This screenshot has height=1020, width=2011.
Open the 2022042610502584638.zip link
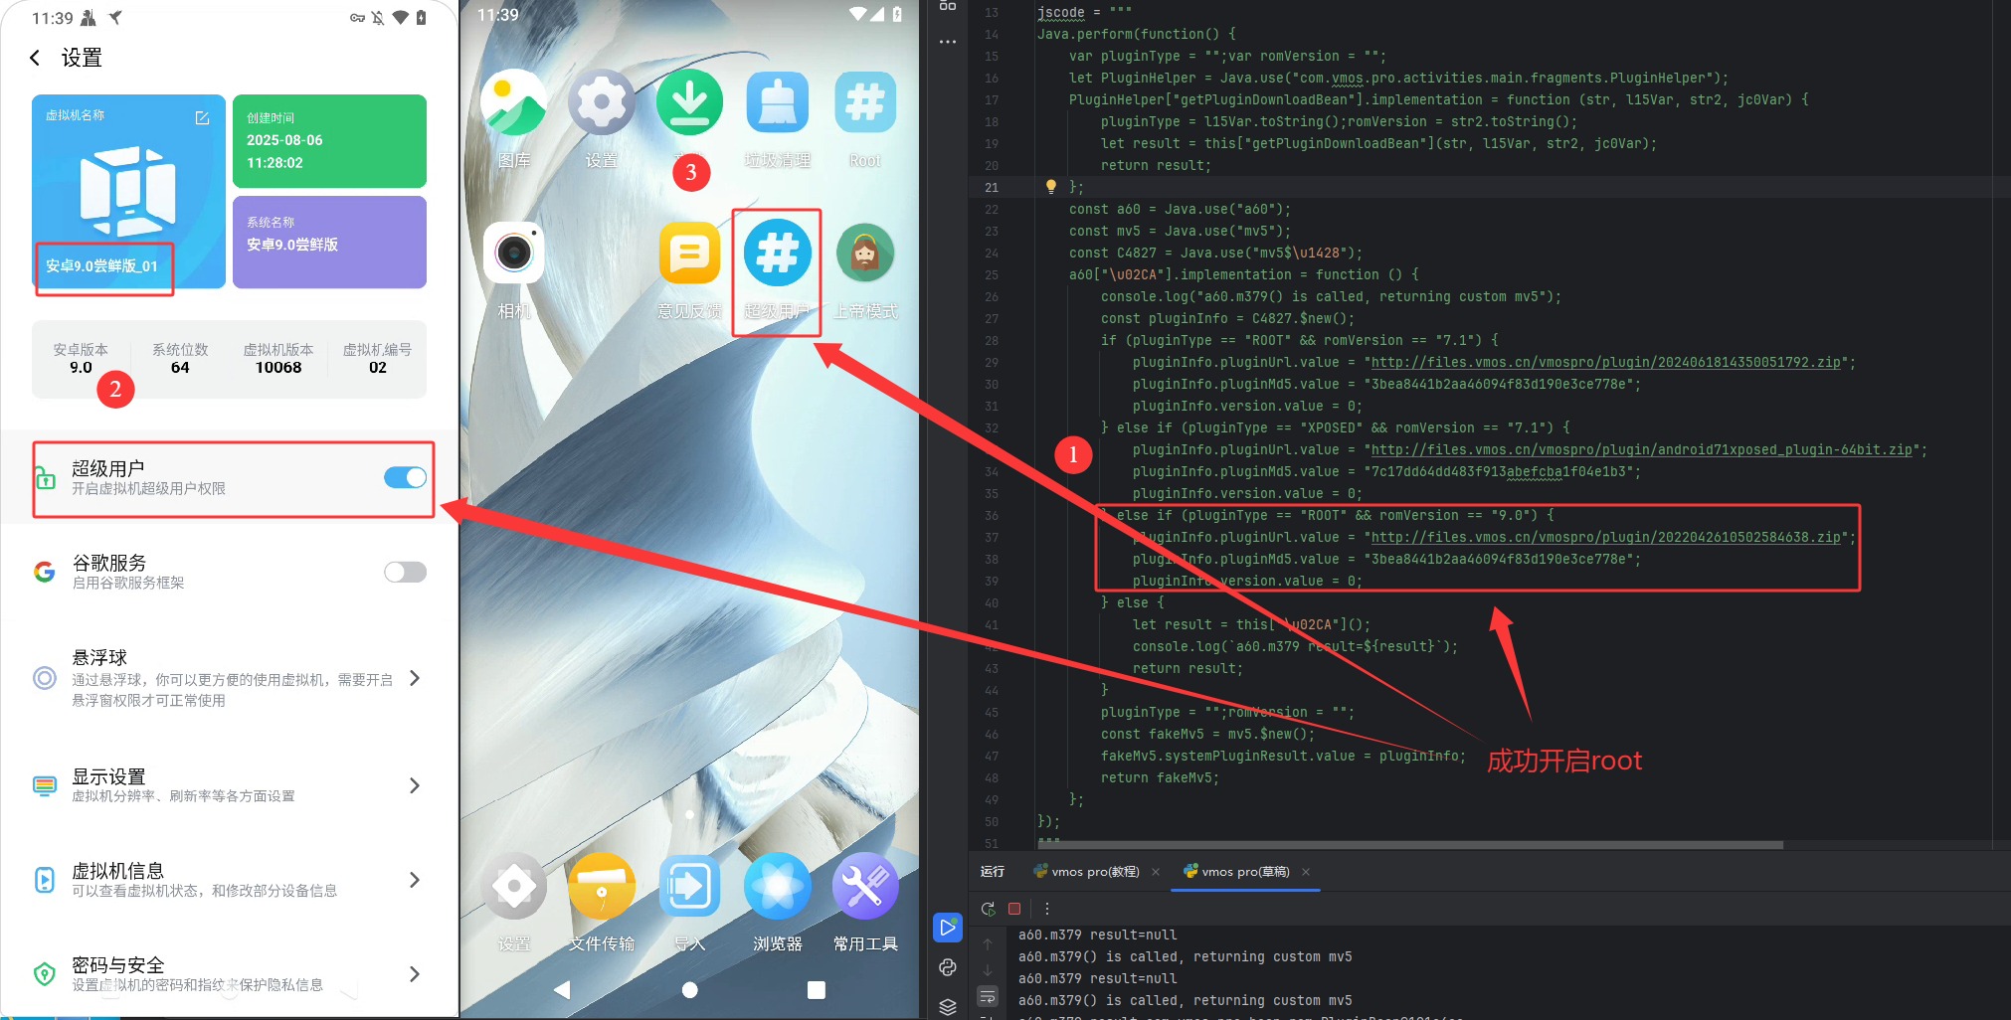1606,537
